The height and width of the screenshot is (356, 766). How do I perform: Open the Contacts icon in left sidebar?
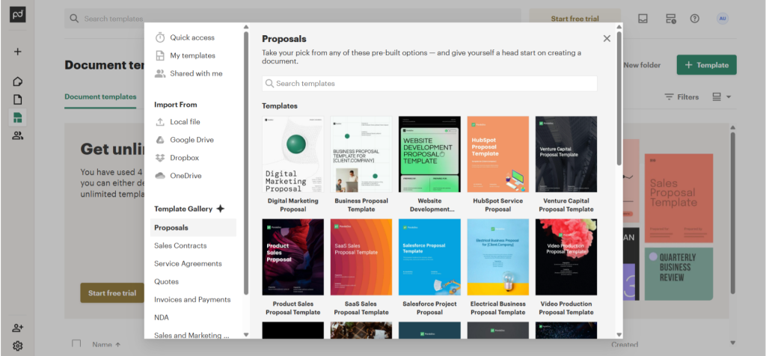pos(18,135)
